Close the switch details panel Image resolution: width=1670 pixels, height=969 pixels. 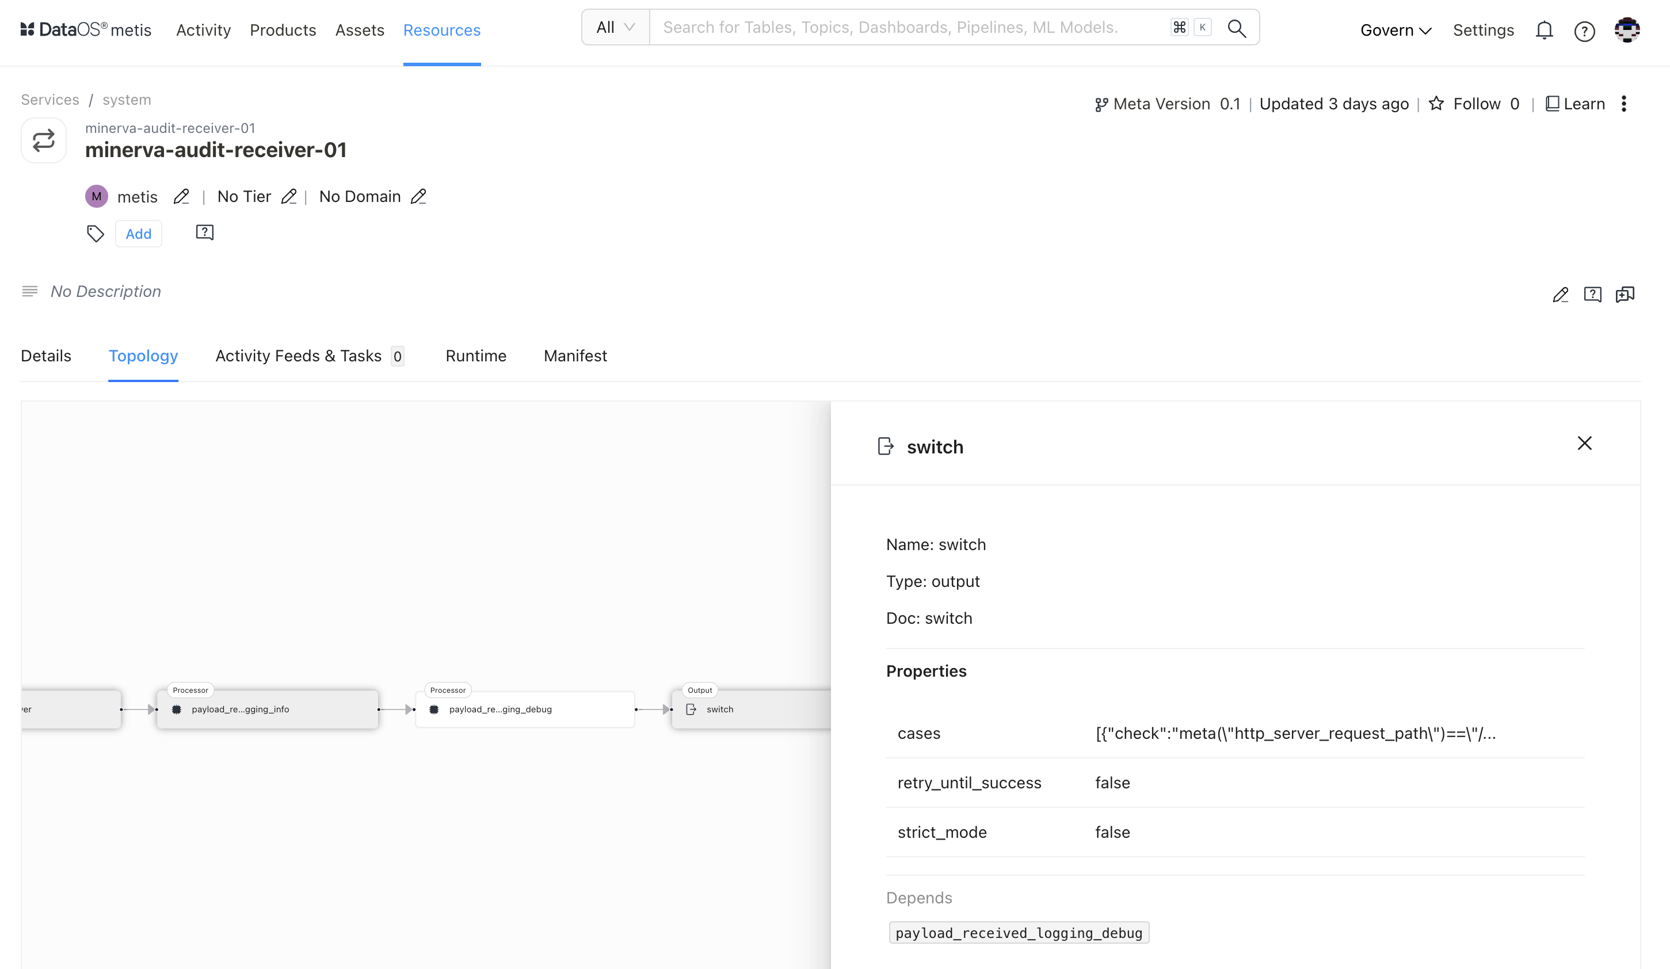coord(1584,444)
